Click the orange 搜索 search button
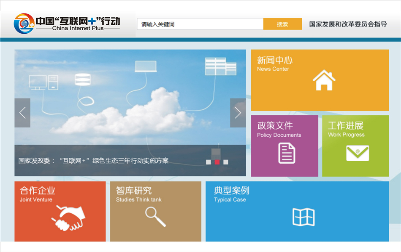Screen dimensions: 401x252 click(282, 24)
